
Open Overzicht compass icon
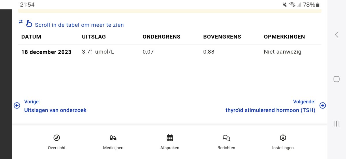click(57, 138)
